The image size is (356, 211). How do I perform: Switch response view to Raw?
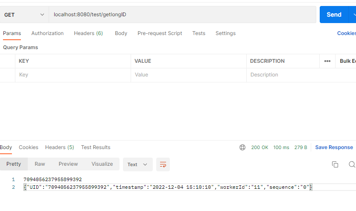[40, 164]
